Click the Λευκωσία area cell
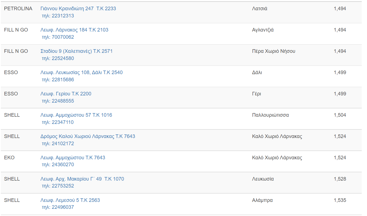Image resolution: width=367 pixels, height=216 pixels. click(x=263, y=179)
